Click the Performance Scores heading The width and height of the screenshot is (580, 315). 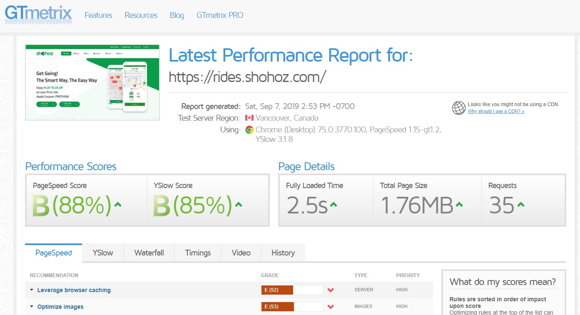coord(71,167)
